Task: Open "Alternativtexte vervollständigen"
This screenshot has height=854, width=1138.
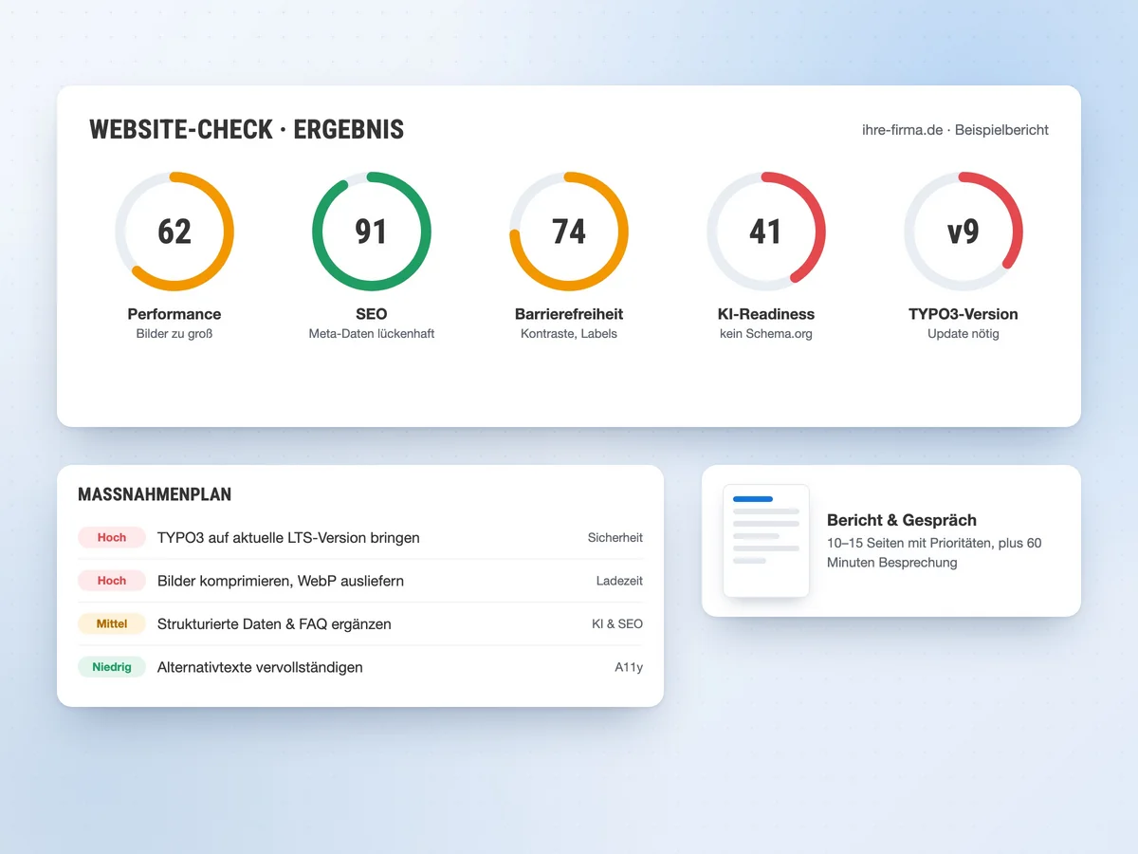Action: click(x=260, y=667)
